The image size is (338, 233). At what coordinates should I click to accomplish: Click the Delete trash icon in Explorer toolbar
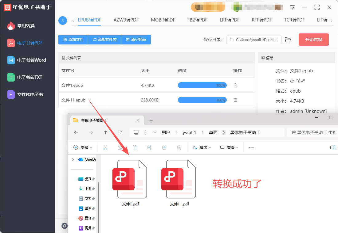pos(179,147)
